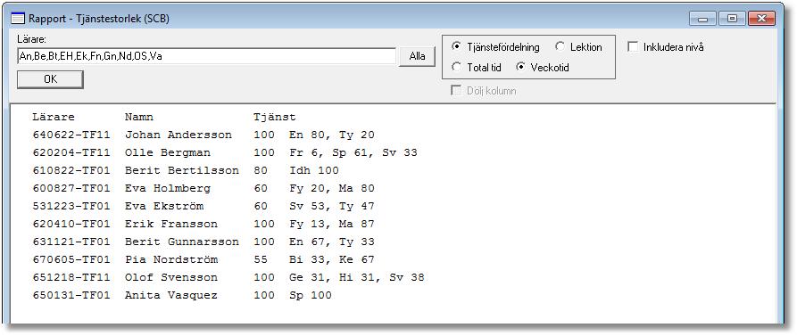The image size is (797, 336).
Task: Click the 'Bi 33, Ke 67' entry
Action: tap(332, 259)
